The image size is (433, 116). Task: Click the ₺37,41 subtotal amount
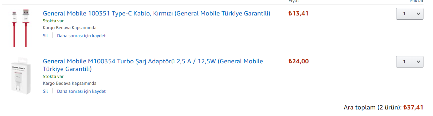coord(413,107)
